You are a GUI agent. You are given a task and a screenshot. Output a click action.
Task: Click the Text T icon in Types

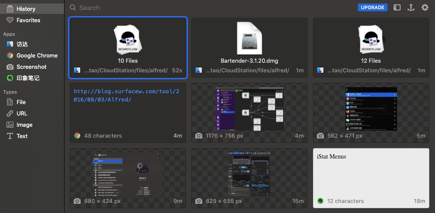[10, 136]
